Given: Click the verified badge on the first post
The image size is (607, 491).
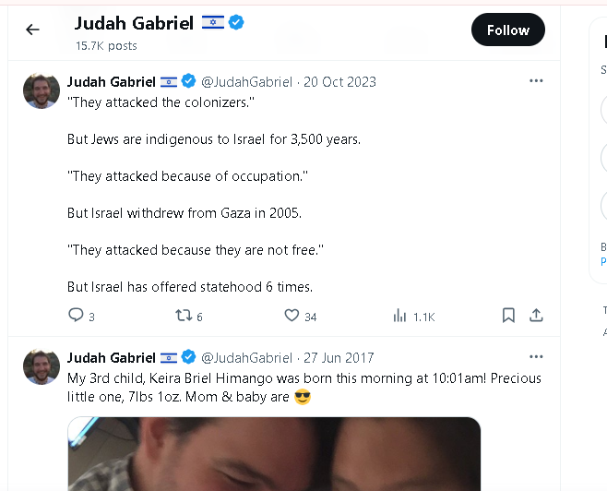Looking at the screenshot, I should point(189,81).
